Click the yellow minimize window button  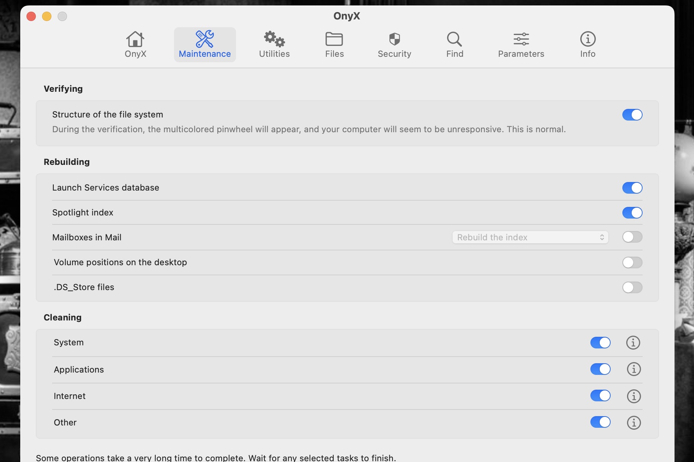pos(47,16)
